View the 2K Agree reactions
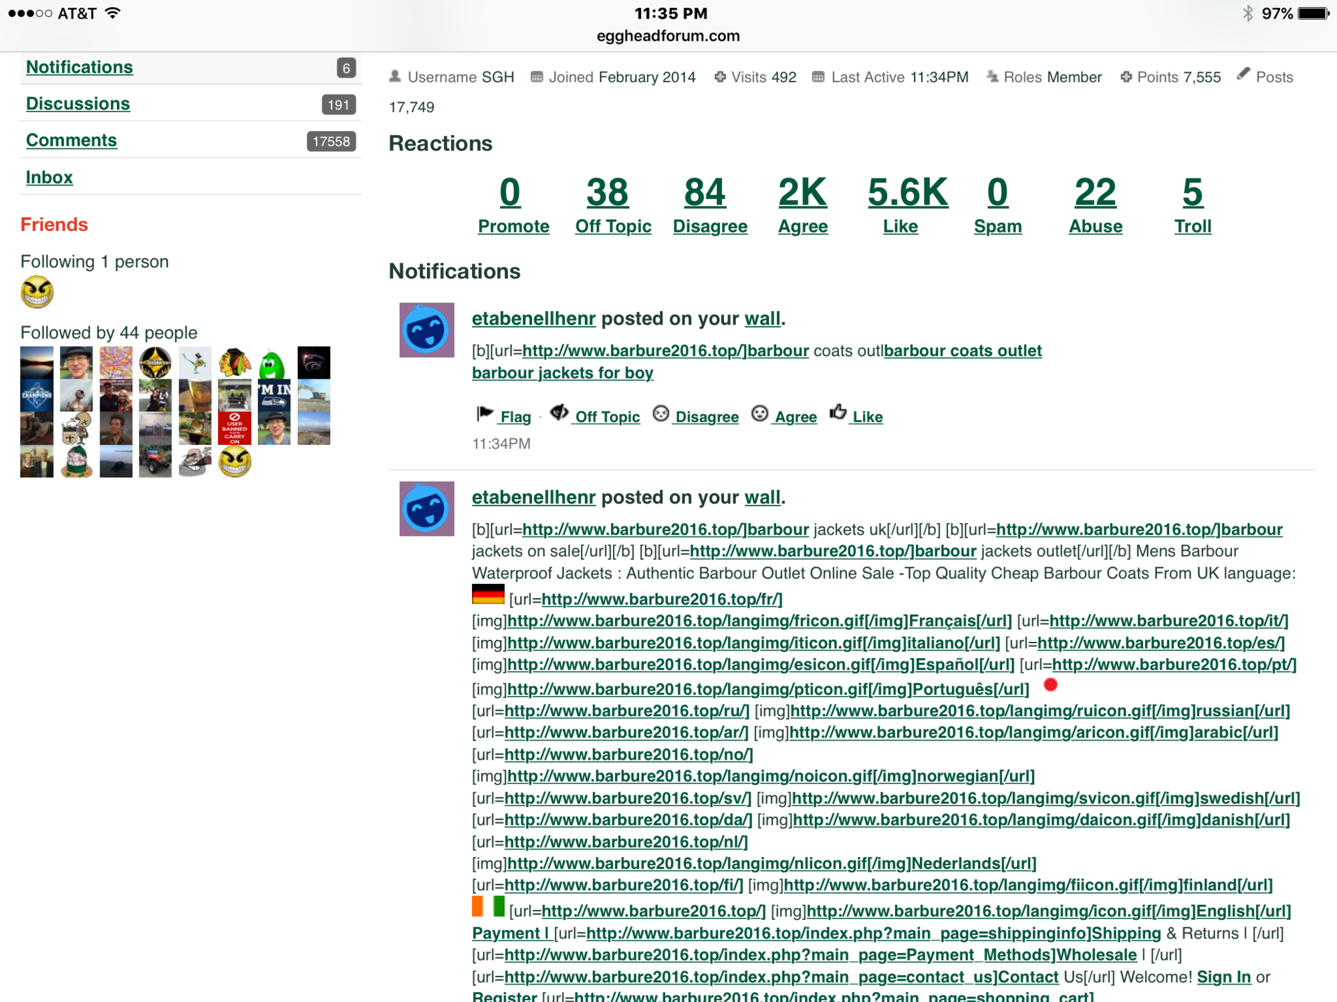This screenshot has width=1337, height=1002. pyautogui.click(x=802, y=192)
